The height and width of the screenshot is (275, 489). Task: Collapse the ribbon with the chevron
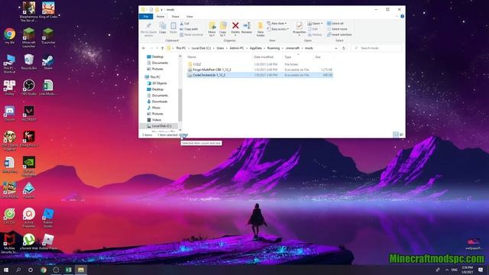pos(397,16)
